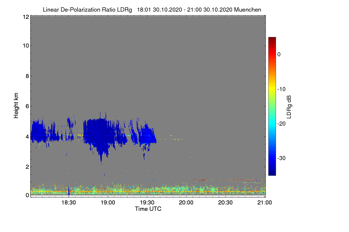Click the 6 km height tick label
349x232 pixels.
(27, 106)
